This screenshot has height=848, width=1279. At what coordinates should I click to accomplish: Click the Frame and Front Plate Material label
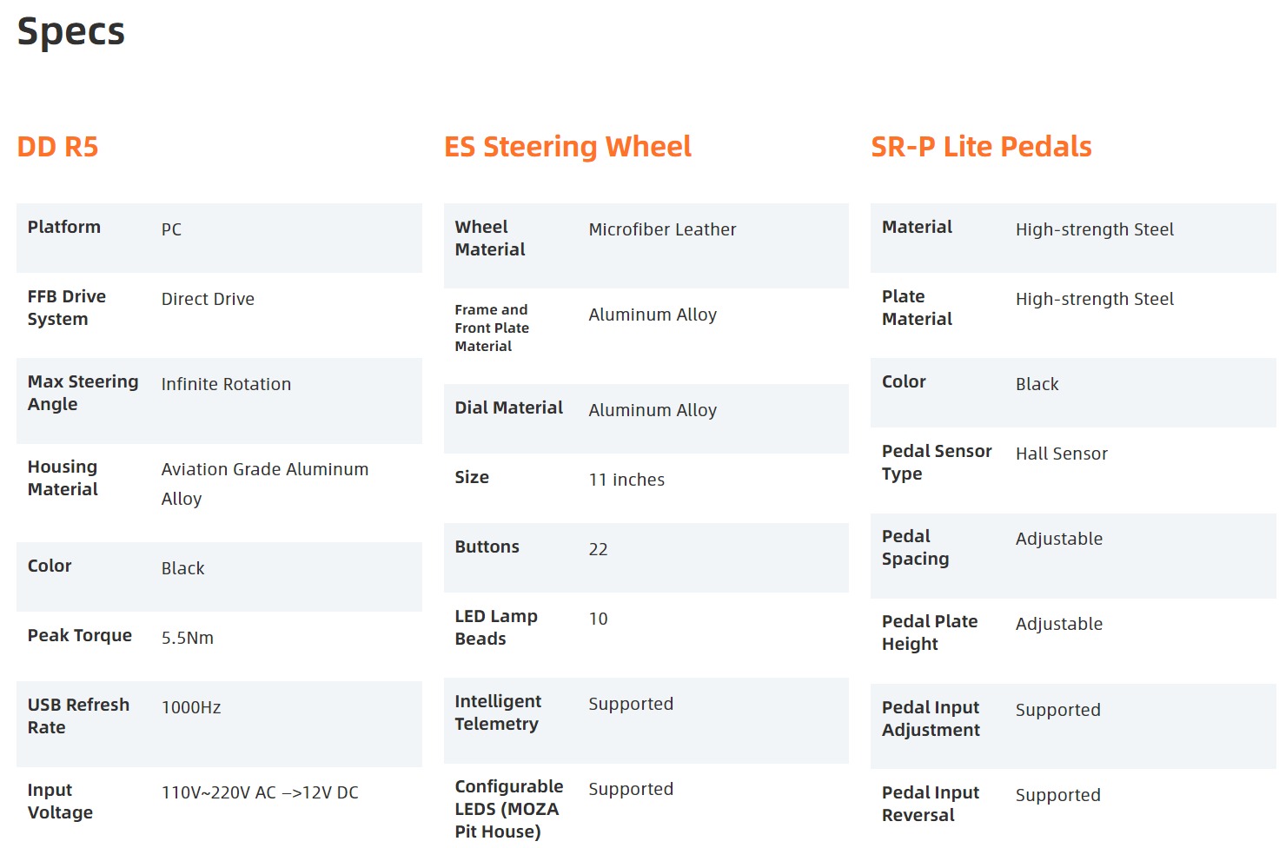coord(492,328)
